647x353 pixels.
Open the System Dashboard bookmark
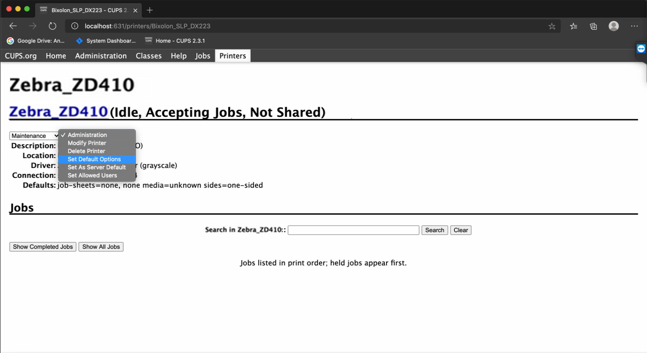click(106, 40)
